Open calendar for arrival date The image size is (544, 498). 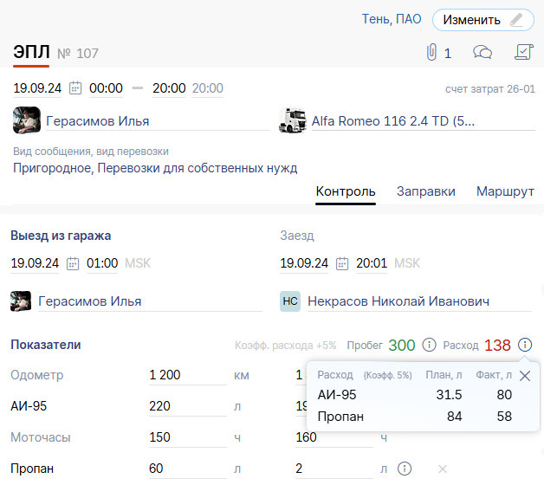click(x=342, y=263)
